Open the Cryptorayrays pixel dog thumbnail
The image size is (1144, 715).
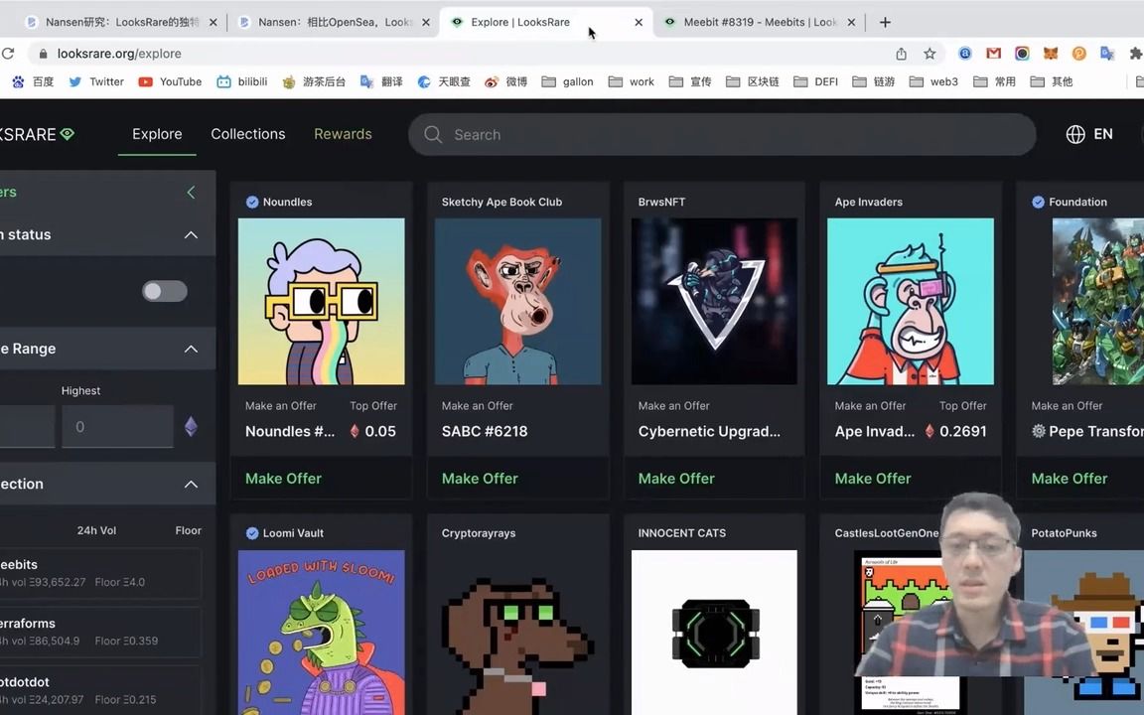(x=518, y=633)
